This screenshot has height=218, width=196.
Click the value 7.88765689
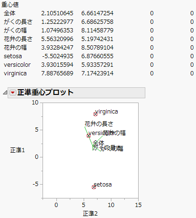(x=57, y=73)
